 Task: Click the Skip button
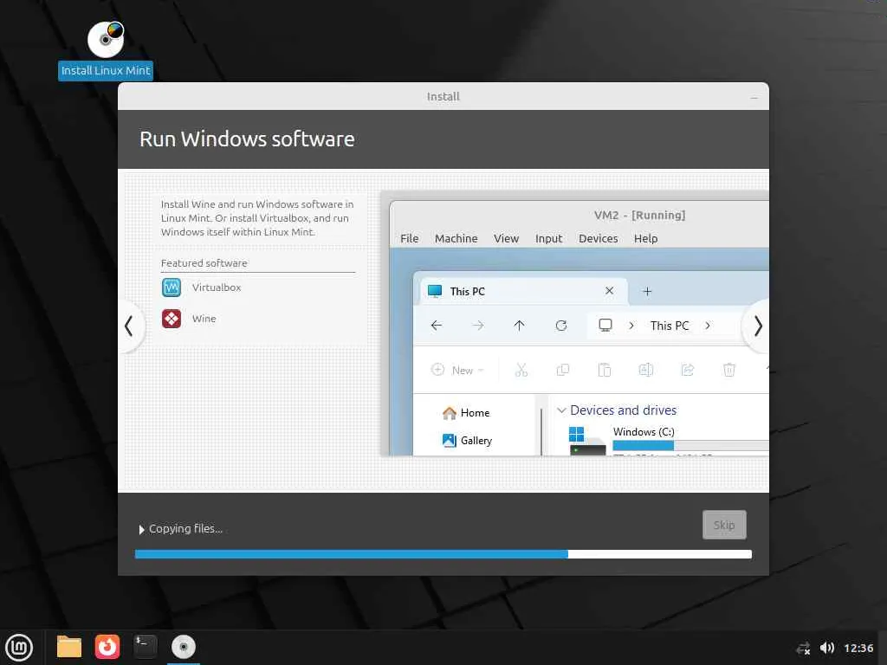[724, 525]
